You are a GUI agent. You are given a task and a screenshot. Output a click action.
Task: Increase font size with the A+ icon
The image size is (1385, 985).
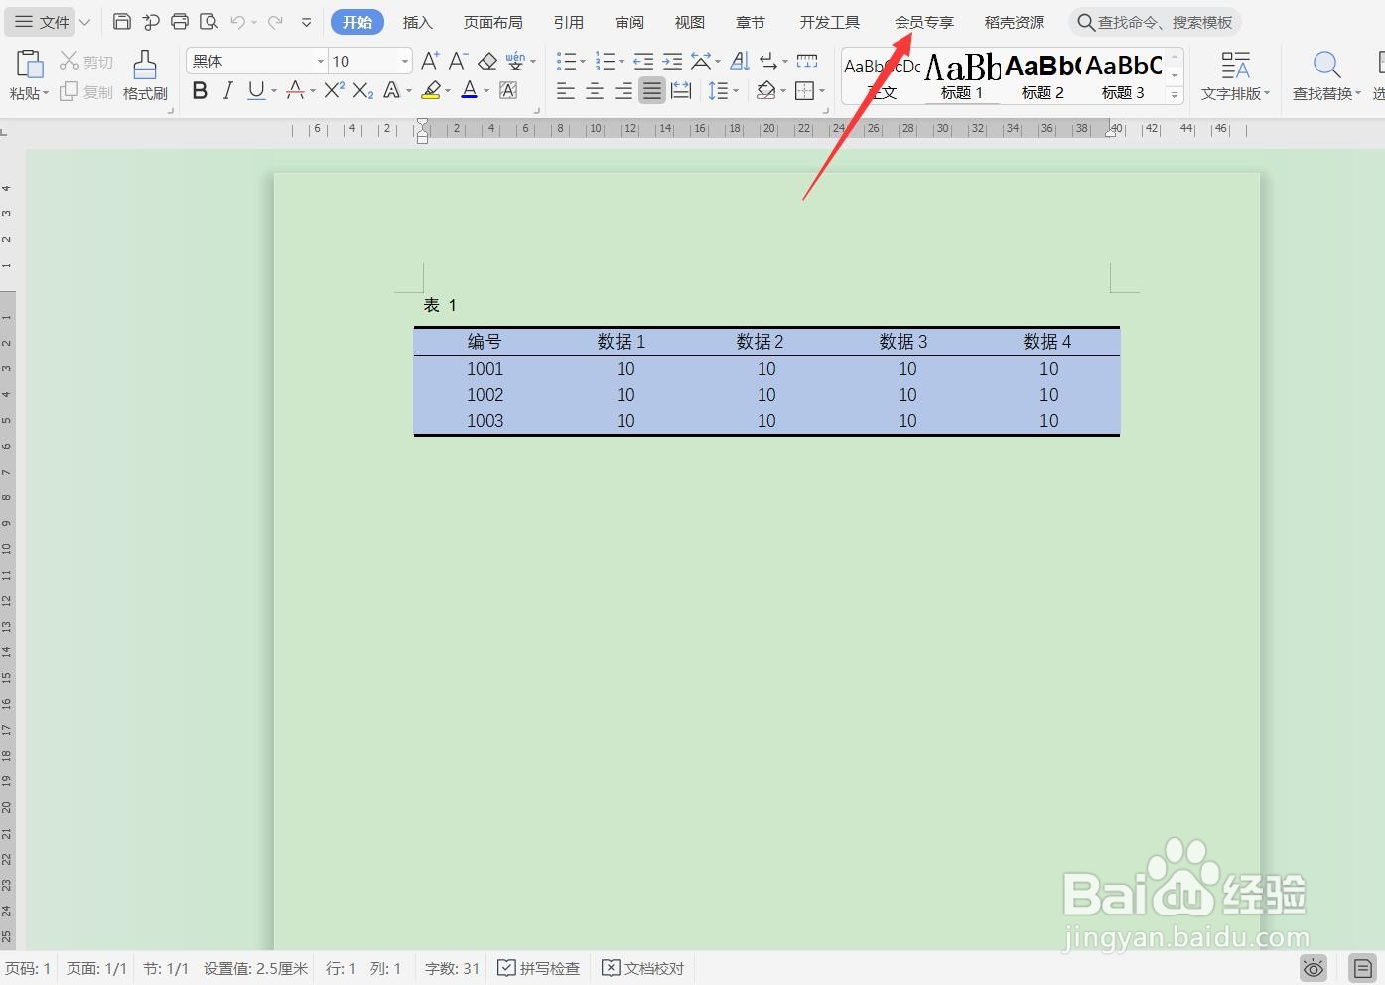click(x=430, y=61)
